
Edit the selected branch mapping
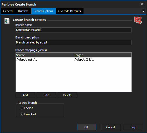46,95
